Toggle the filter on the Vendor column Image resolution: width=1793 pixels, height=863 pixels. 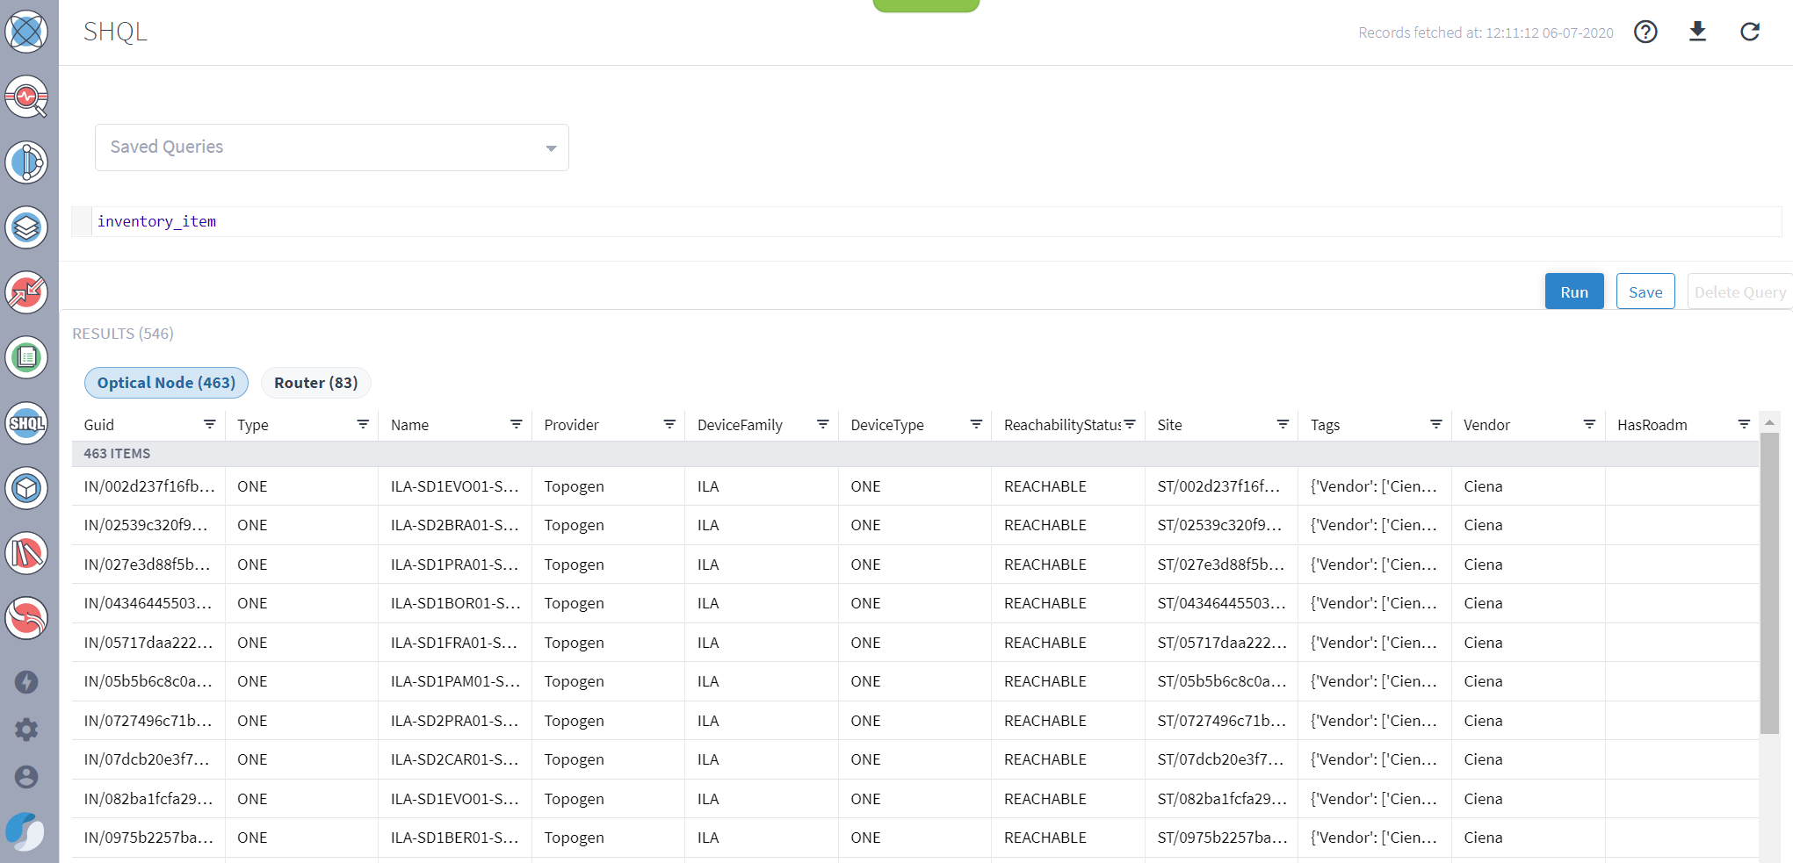click(x=1589, y=424)
